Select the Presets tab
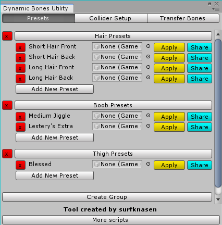The height and width of the screenshot is (225, 222). point(39,18)
